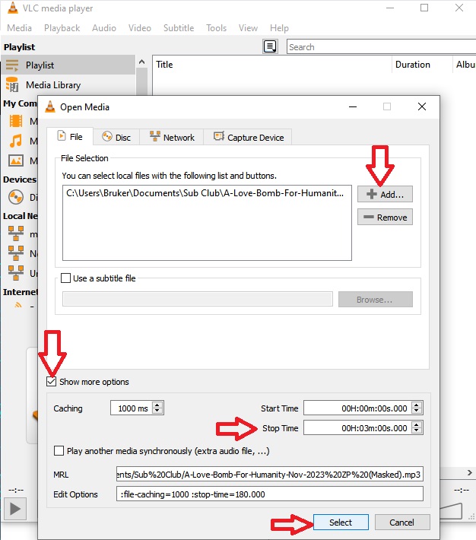Viewport: 476px width, 540px height.
Task: Switch to the File tab
Action: click(70, 136)
